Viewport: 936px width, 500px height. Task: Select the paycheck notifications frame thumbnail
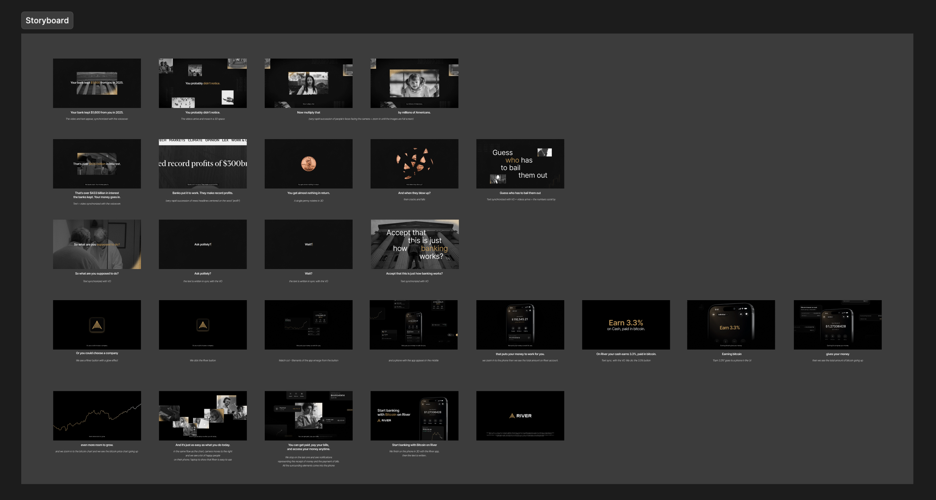[x=309, y=415]
